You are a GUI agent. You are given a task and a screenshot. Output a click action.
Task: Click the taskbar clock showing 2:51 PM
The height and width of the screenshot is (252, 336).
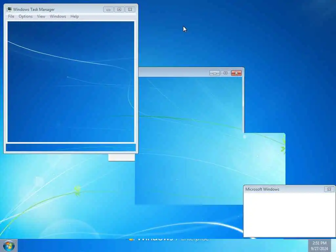(x=319, y=246)
